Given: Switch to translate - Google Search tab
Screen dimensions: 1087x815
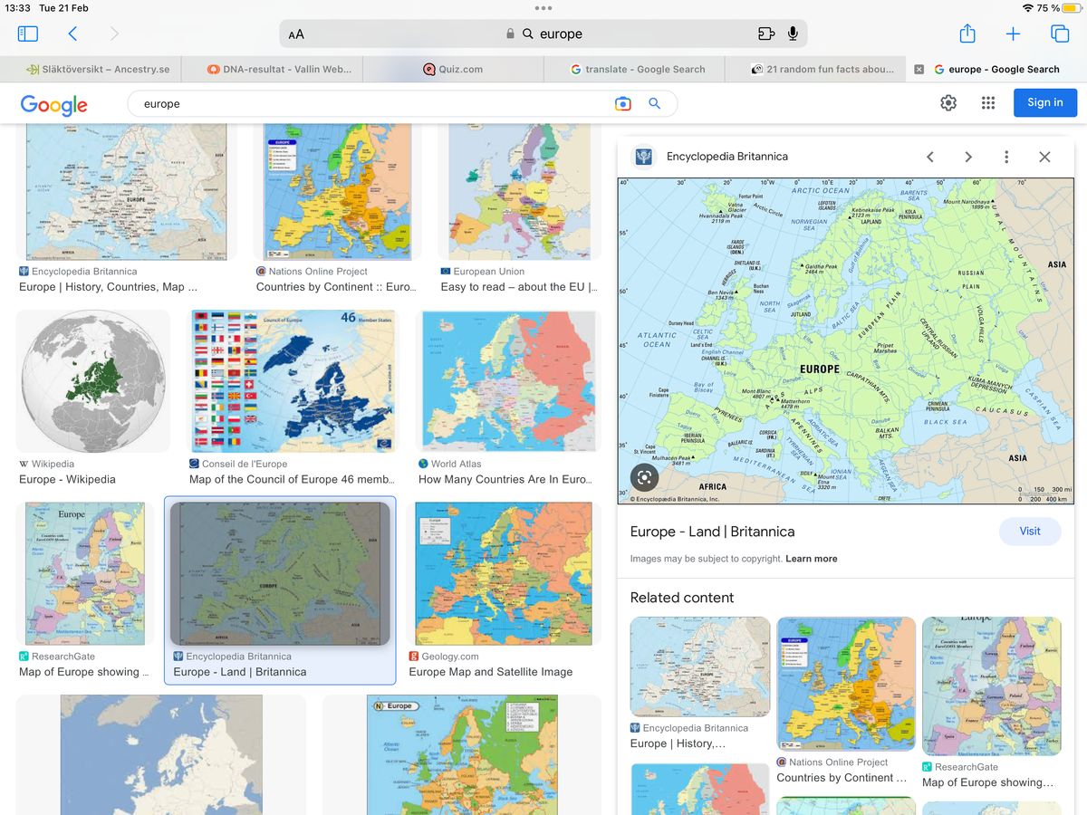Looking at the screenshot, I should click(x=637, y=69).
